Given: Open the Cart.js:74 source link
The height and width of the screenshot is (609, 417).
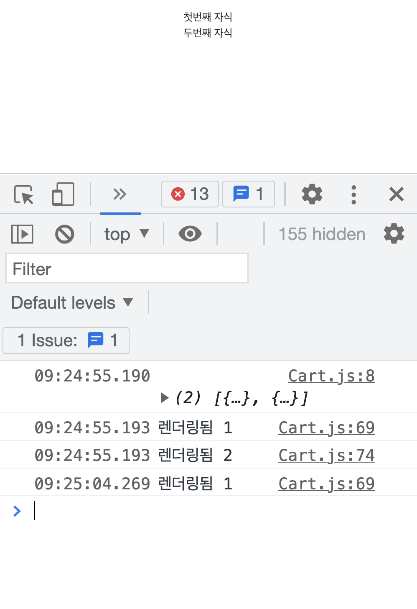Looking at the screenshot, I should coord(327,455).
